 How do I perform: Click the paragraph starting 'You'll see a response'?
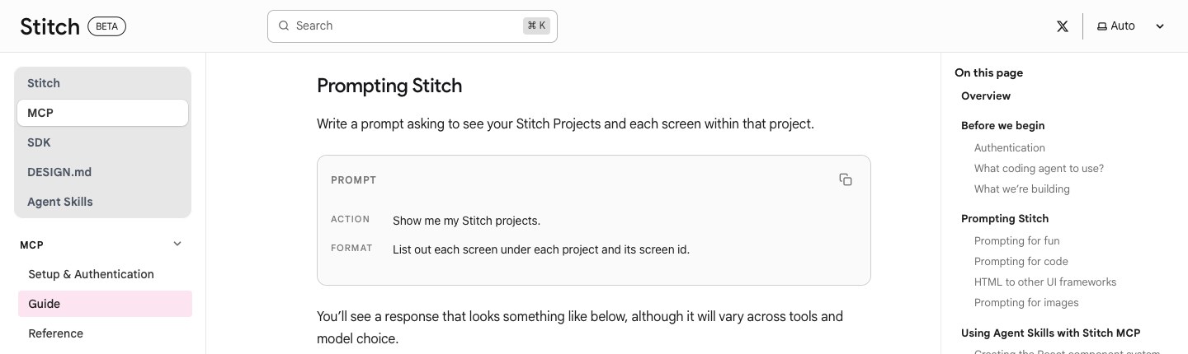coord(580,327)
